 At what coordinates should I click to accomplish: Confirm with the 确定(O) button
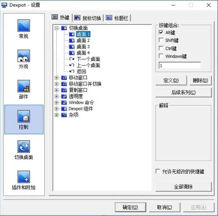tap(130, 207)
